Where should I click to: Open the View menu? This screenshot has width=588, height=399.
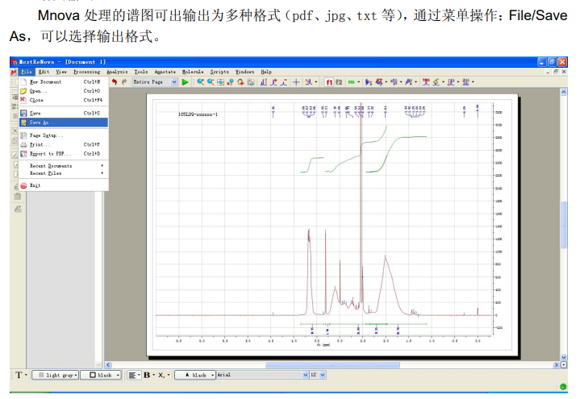click(x=61, y=72)
